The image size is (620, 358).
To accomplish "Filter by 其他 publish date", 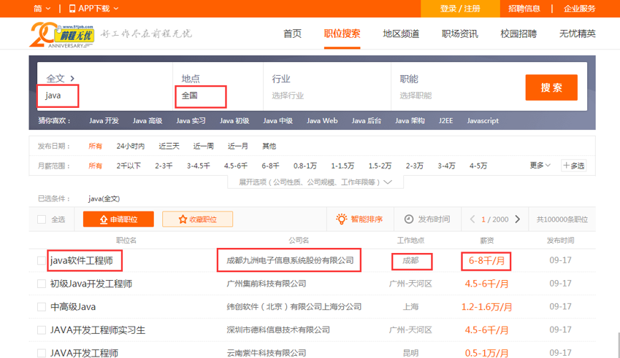I will tap(269, 146).
